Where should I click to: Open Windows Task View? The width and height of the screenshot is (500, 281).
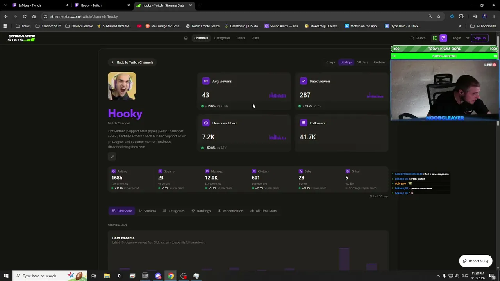(x=94, y=276)
